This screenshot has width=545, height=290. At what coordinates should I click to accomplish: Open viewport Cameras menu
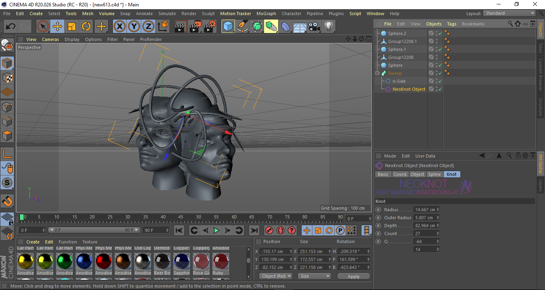click(50, 39)
